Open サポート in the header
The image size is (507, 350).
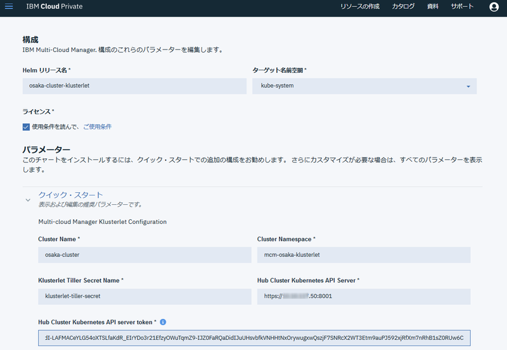[462, 6]
